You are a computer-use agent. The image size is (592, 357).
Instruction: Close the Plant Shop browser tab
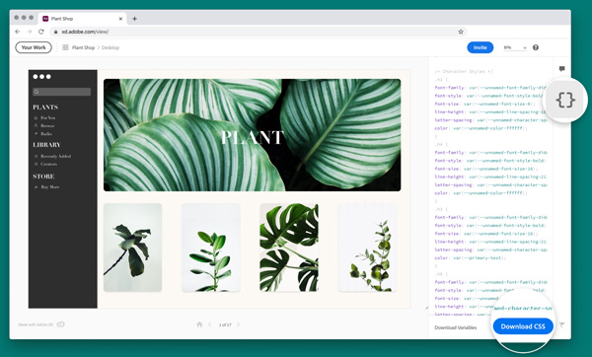point(120,19)
